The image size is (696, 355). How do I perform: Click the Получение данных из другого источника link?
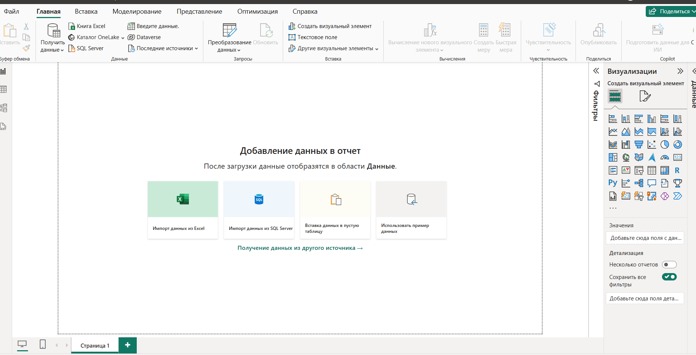click(x=299, y=248)
